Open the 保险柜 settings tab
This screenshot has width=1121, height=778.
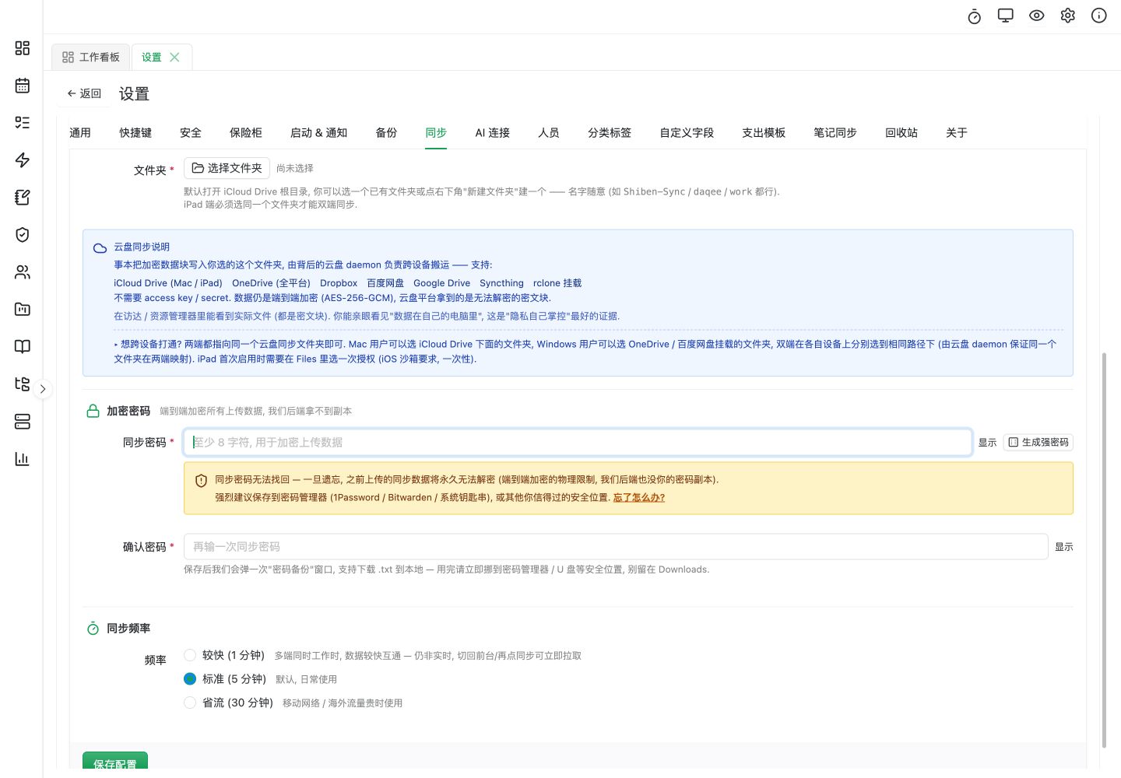tap(246, 133)
